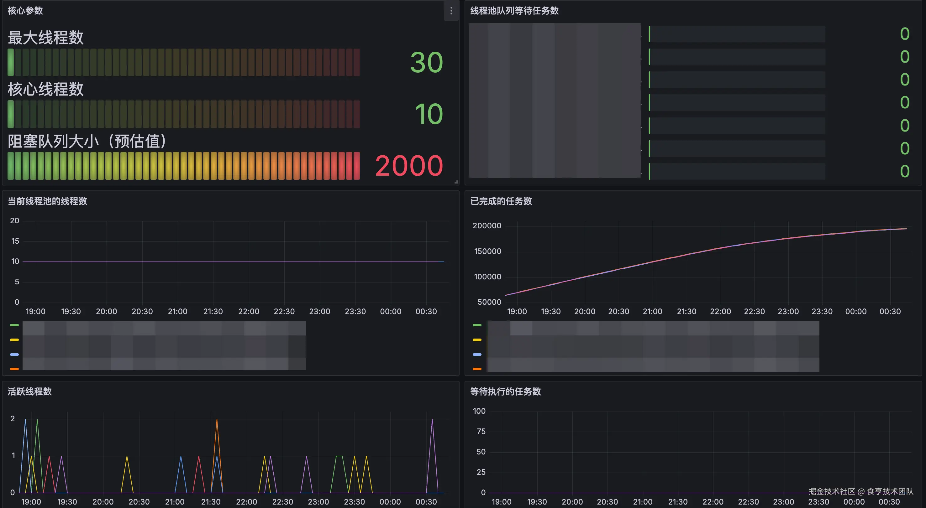Open the 核心参数 panel title menu
The width and height of the screenshot is (926, 508).
click(x=25, y=11)
